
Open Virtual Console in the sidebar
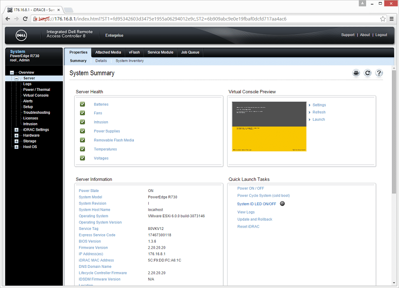(x=36, y=96)
